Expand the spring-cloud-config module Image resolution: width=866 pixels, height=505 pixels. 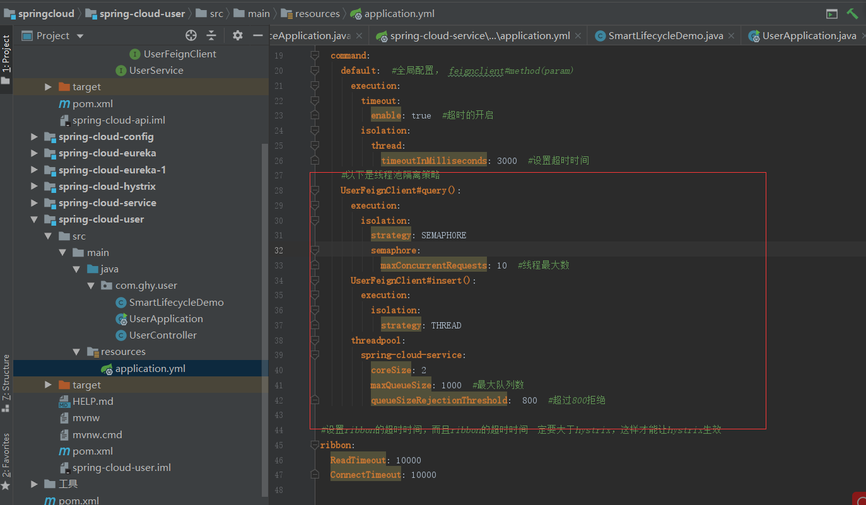click(35, 137)
